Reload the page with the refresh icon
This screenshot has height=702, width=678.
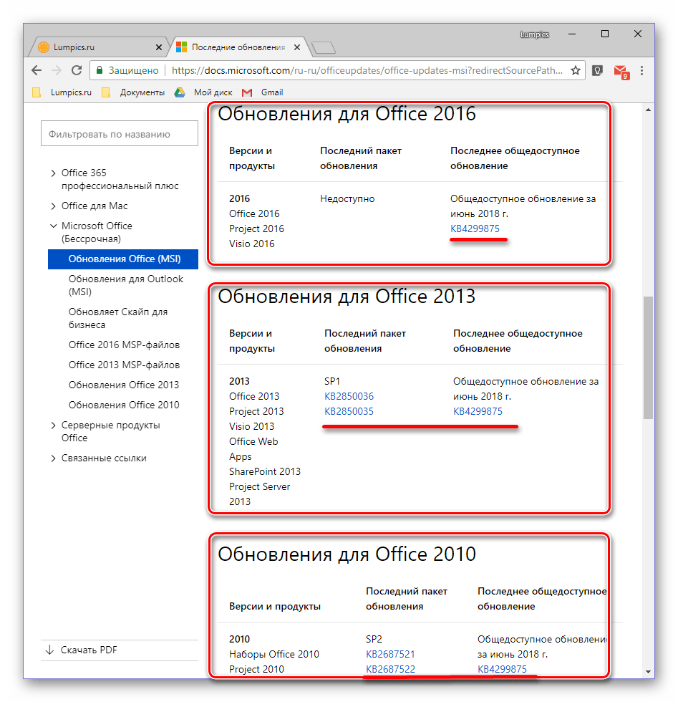click(x=77, y=70)
